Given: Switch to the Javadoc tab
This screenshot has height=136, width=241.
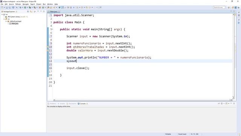Looking at the screenshot, I should (61, 104).
